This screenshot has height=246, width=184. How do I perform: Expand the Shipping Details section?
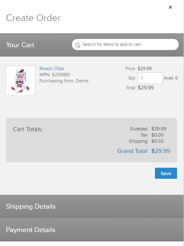[92, 207]
